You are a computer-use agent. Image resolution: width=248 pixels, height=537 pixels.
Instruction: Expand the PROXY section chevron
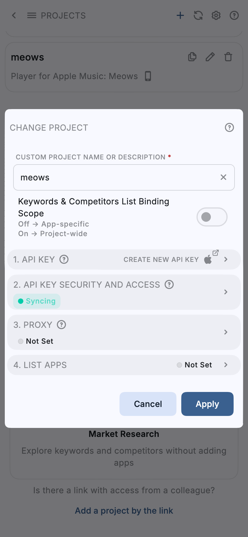pos(226,332)
